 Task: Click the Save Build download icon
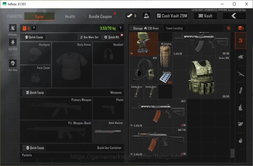tap(13, 42)
